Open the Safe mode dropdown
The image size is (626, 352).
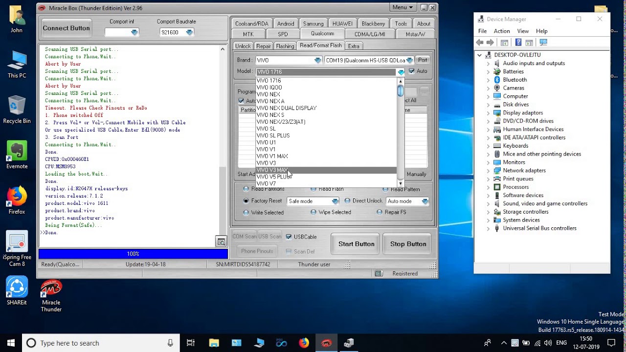tap(313, 201)
